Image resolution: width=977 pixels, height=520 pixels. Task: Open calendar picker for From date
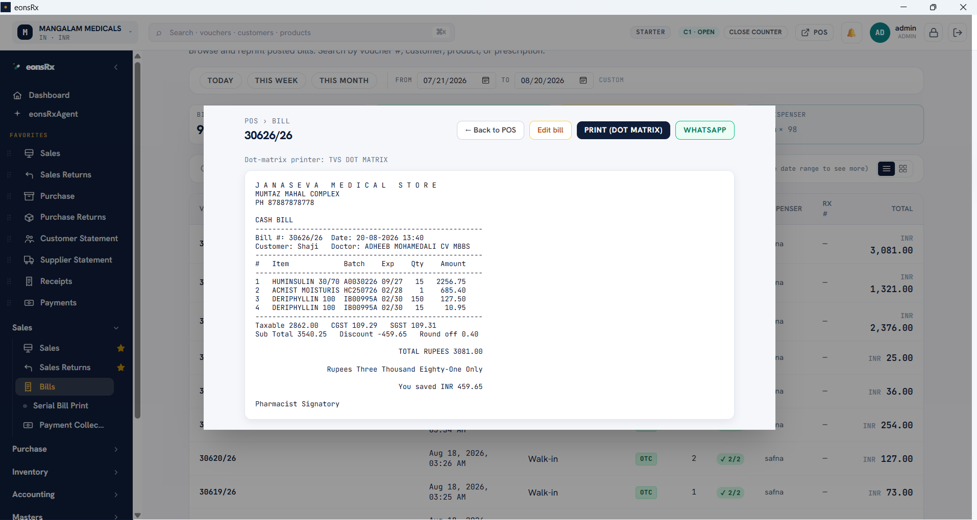pyautogui.click(x=486, y=81)
